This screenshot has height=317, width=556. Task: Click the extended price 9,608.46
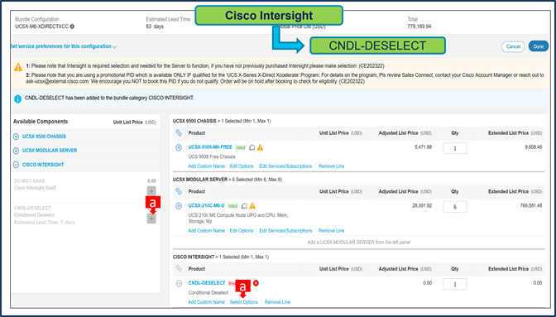[x=534, y=147]
